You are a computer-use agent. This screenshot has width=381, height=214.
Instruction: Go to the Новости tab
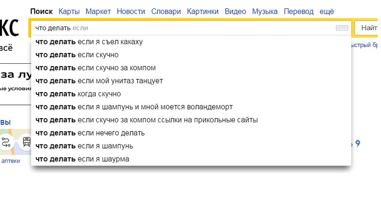(131, 11)
